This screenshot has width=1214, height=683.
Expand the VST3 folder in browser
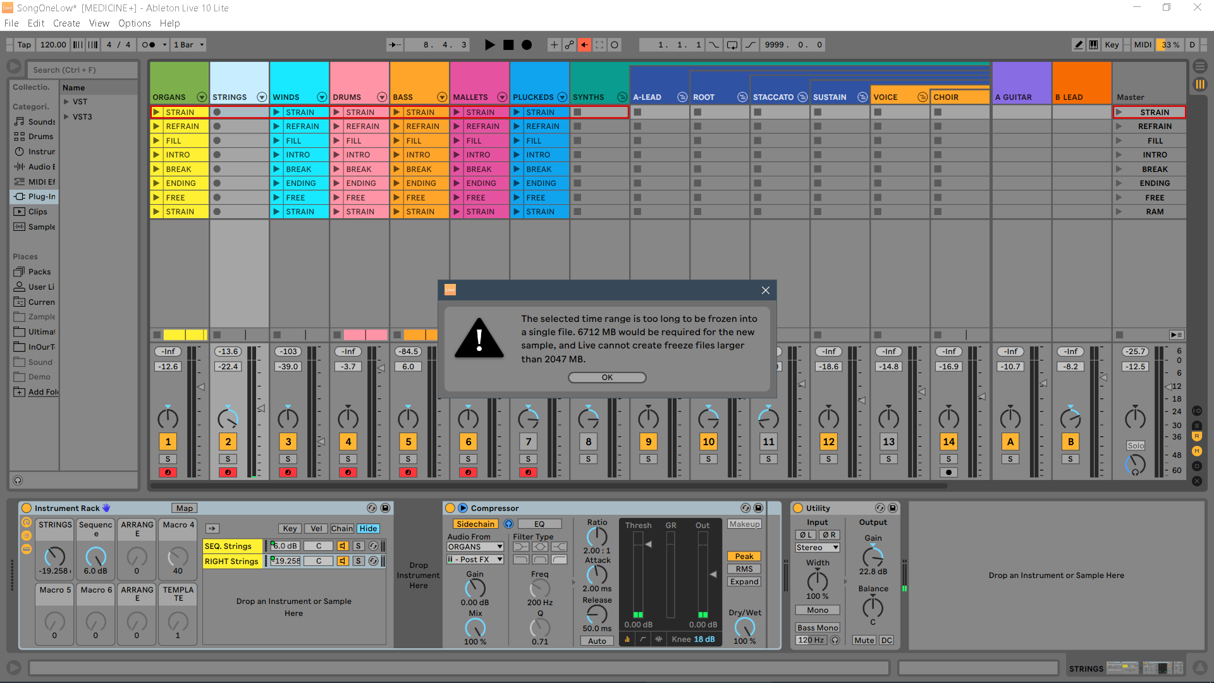click(x=66, y=117)
